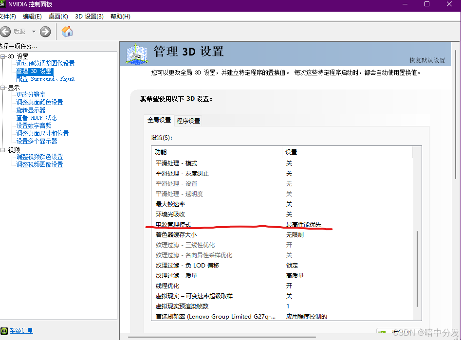This screenshot has height=340, width=461.
Task: Maximize the NVIDIA 控制面板 window
Action: [427, 4]
